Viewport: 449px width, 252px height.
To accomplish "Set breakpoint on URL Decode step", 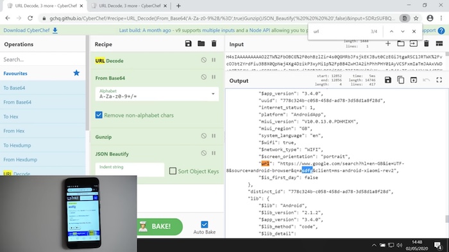I will [x=214, y=60].
